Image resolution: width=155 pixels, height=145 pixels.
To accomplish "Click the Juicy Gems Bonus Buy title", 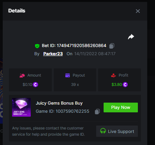I will point(59,103).
